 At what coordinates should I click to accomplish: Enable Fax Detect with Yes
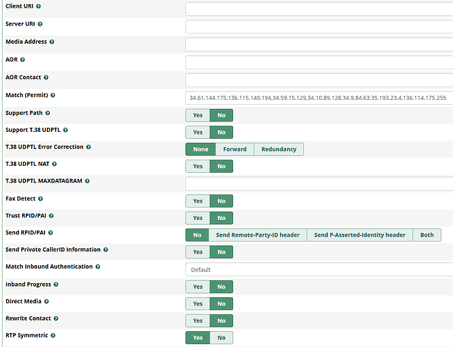198,201
